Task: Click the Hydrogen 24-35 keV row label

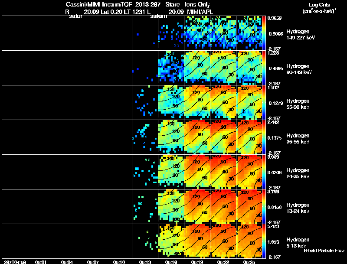Action: pos(298,173)
